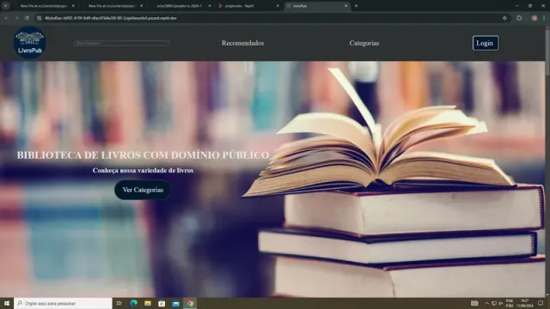Open the Categorias menu item
Image resolution: width=550 pixels, height=309 pixels.
pyautogui.click(x=364, y=43)
